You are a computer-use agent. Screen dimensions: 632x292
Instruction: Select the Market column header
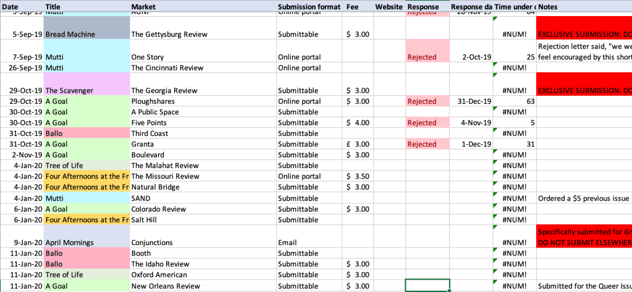pyautogui.click(x=203, y=6)
